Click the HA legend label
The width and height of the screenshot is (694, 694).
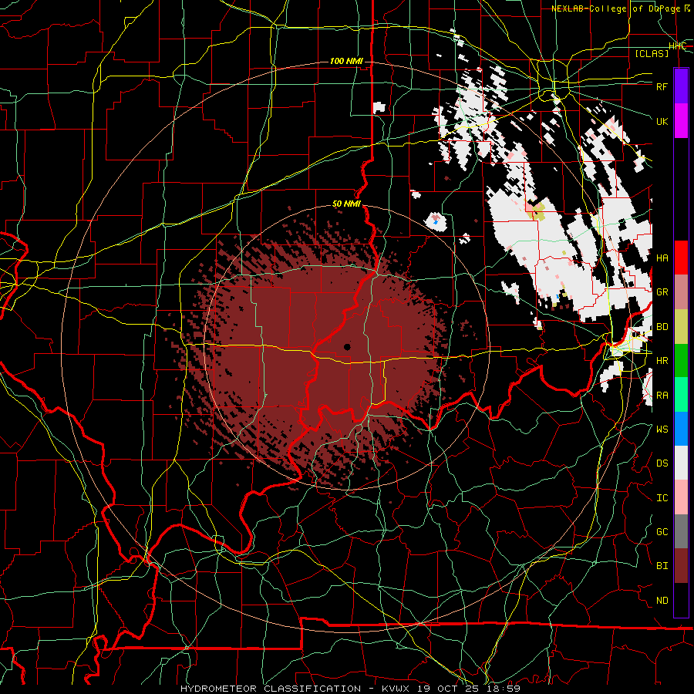[x=662, y=258]
